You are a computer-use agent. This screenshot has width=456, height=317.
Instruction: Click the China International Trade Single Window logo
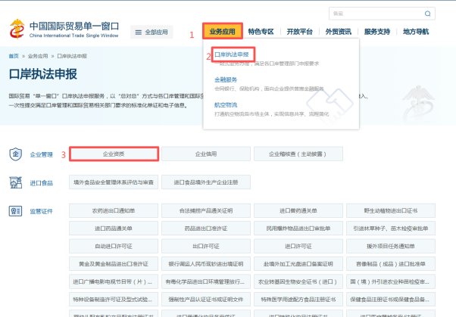coord(64,30)
